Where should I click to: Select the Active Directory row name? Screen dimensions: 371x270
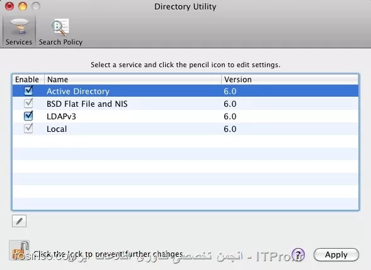(78, 91)
